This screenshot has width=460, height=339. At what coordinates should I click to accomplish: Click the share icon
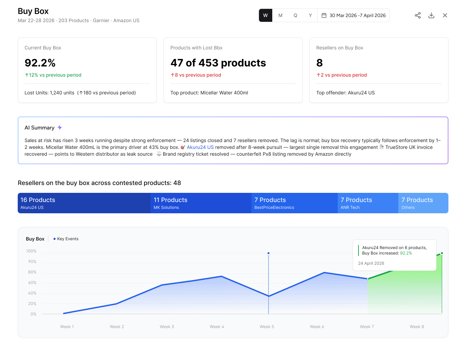coord(418,15)
